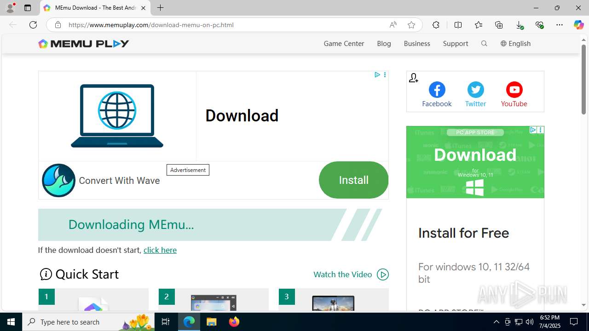Open Task View on taskbar
This screenshot has height=331, width=589.
coord(166,322)
